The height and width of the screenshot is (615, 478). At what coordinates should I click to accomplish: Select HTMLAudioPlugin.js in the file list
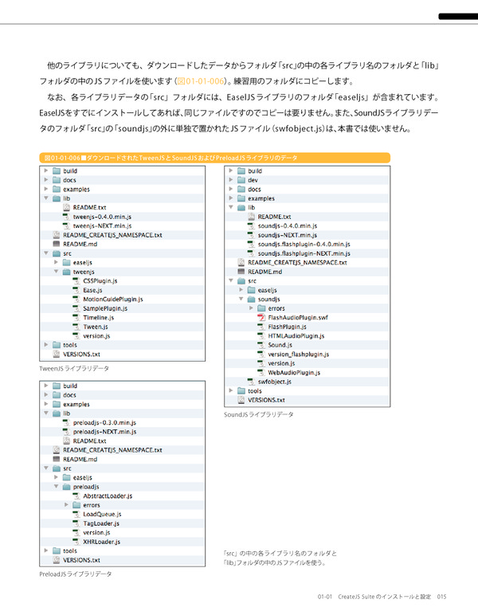pos(297,335)
